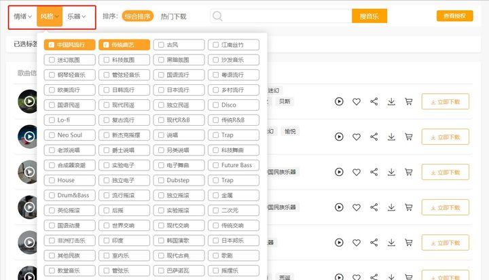This screenshot has height=280, width=489.
Task: Click the shopping cart icon in the 贝斯 row
Action: pos(409,102)
